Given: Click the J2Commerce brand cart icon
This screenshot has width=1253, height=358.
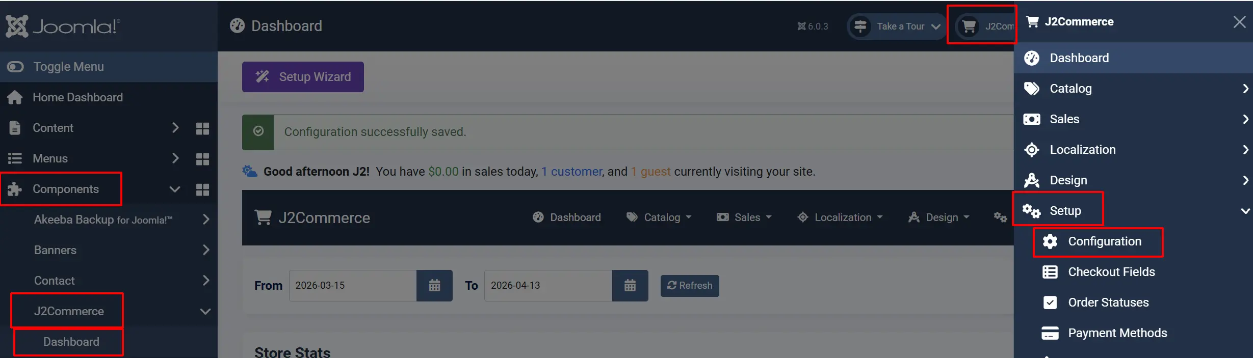Looking at the screenshot, I should pyautogui.click(x=263, y=217).
